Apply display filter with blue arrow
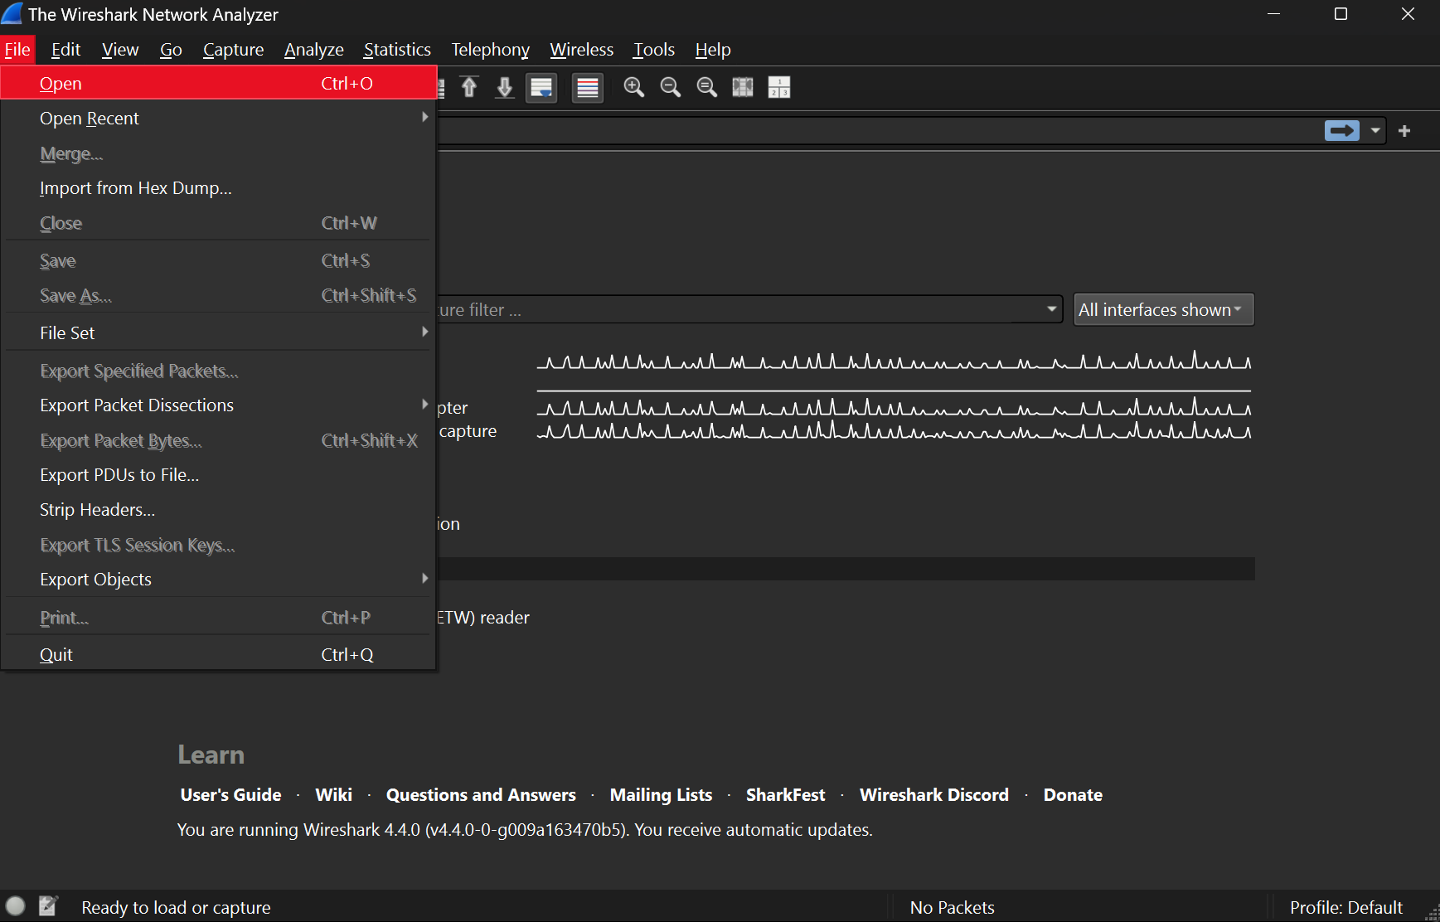The image size is (1440, 922). pyautogui.click(x=1342, y=131)
